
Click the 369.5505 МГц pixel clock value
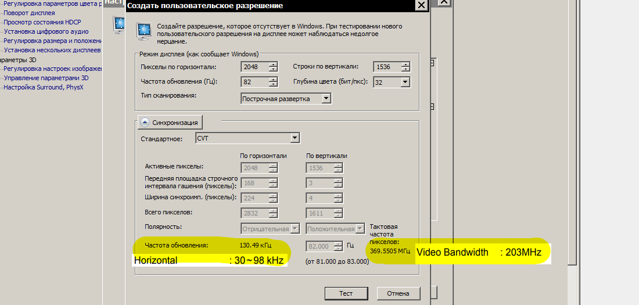(x=390, y=251)
